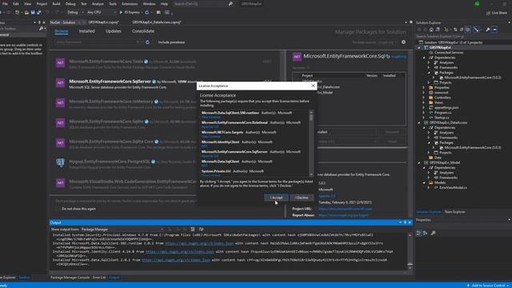Select appsettings.json in Solution Explorer

[x=446, y=107]
